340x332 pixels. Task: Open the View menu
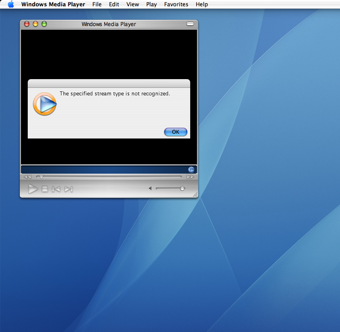pyautogui.click(x=132, y=4)
